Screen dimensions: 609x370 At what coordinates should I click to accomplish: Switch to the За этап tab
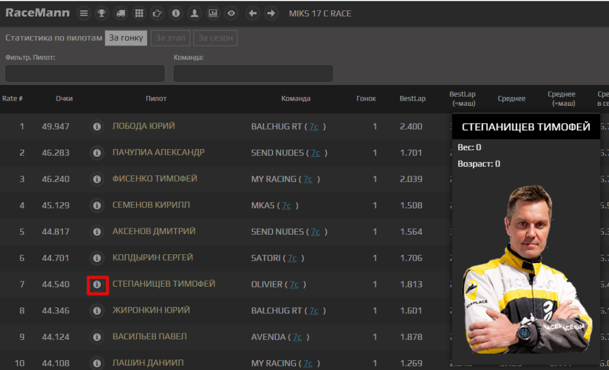point(170,38)
